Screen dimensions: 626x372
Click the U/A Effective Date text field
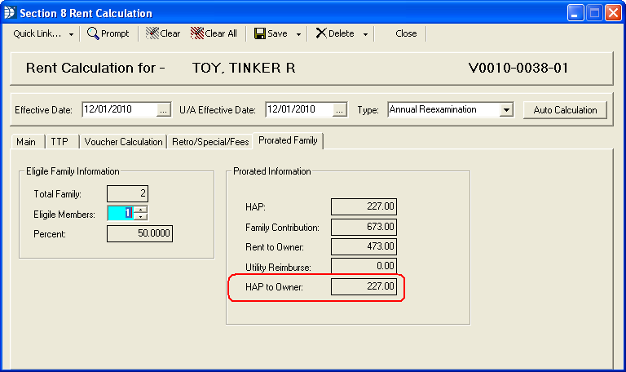point(299,110)
